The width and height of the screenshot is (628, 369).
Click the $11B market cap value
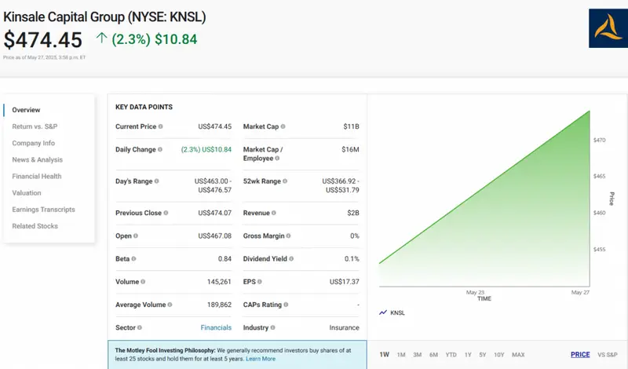[x=351, y=126]
